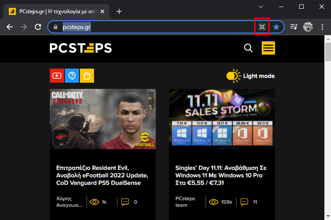Click the blue bookmark star
This screenshot has height=220, width=331.
pos(276,27)
